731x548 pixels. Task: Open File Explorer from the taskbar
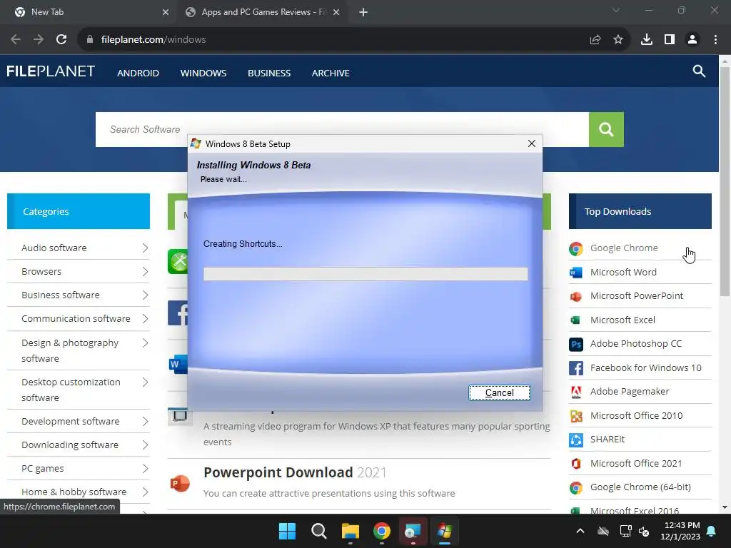click(x=350, y=531)
